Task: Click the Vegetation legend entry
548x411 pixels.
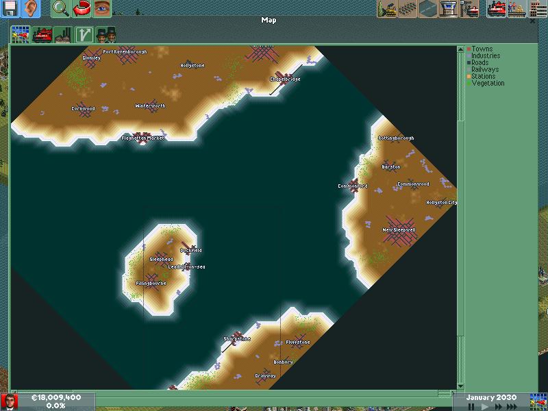Action: 486,83
